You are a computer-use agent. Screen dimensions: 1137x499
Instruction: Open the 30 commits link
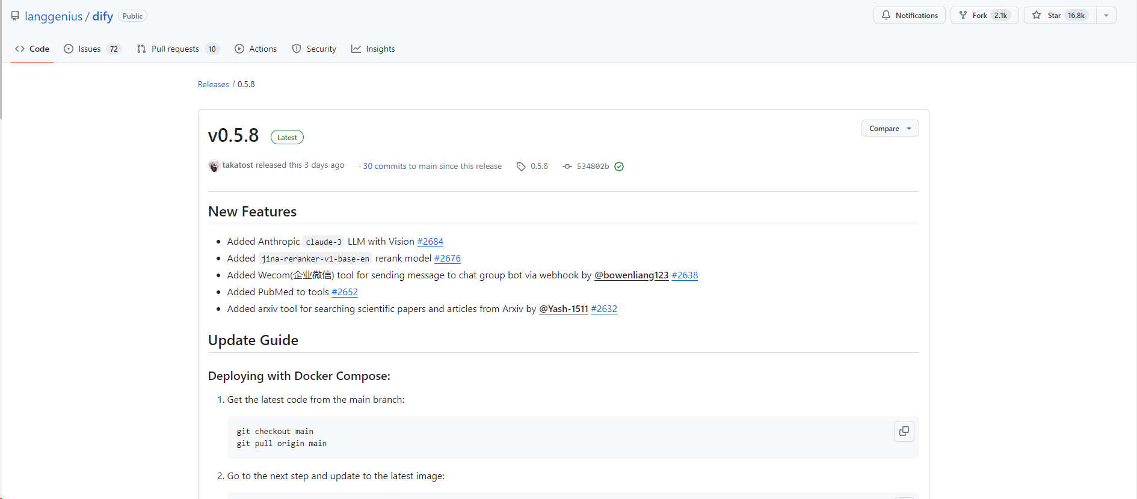click(384, 167)
